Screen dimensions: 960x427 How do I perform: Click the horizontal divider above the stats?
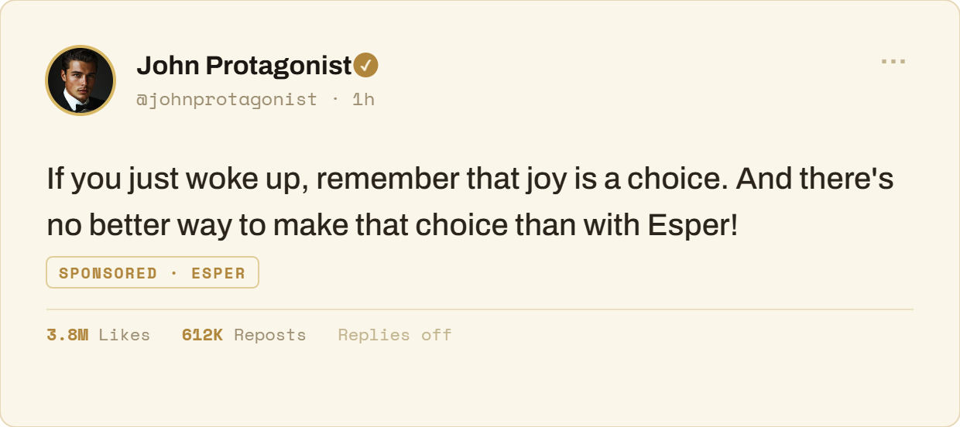click(480, 309)
